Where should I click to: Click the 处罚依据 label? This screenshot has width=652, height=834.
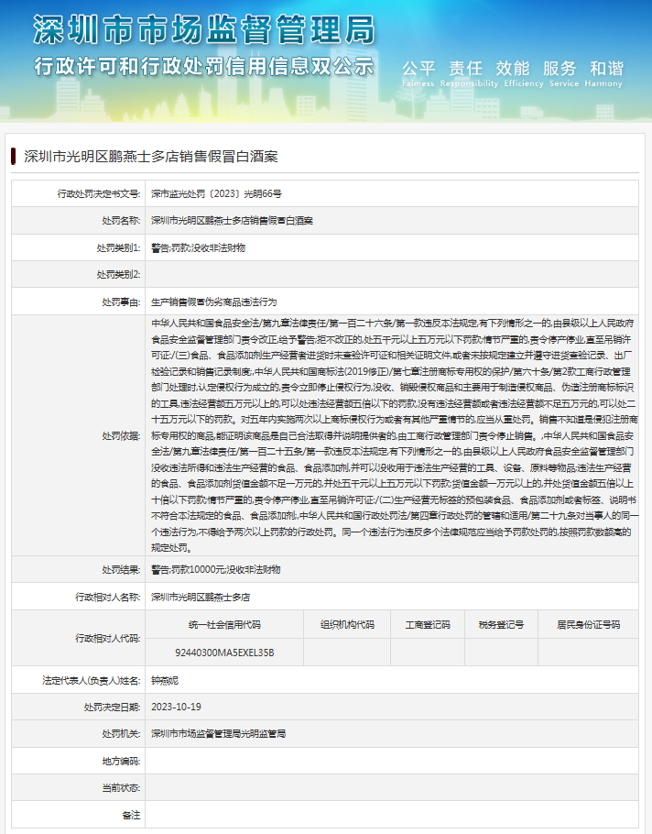[x=121, y=436]
